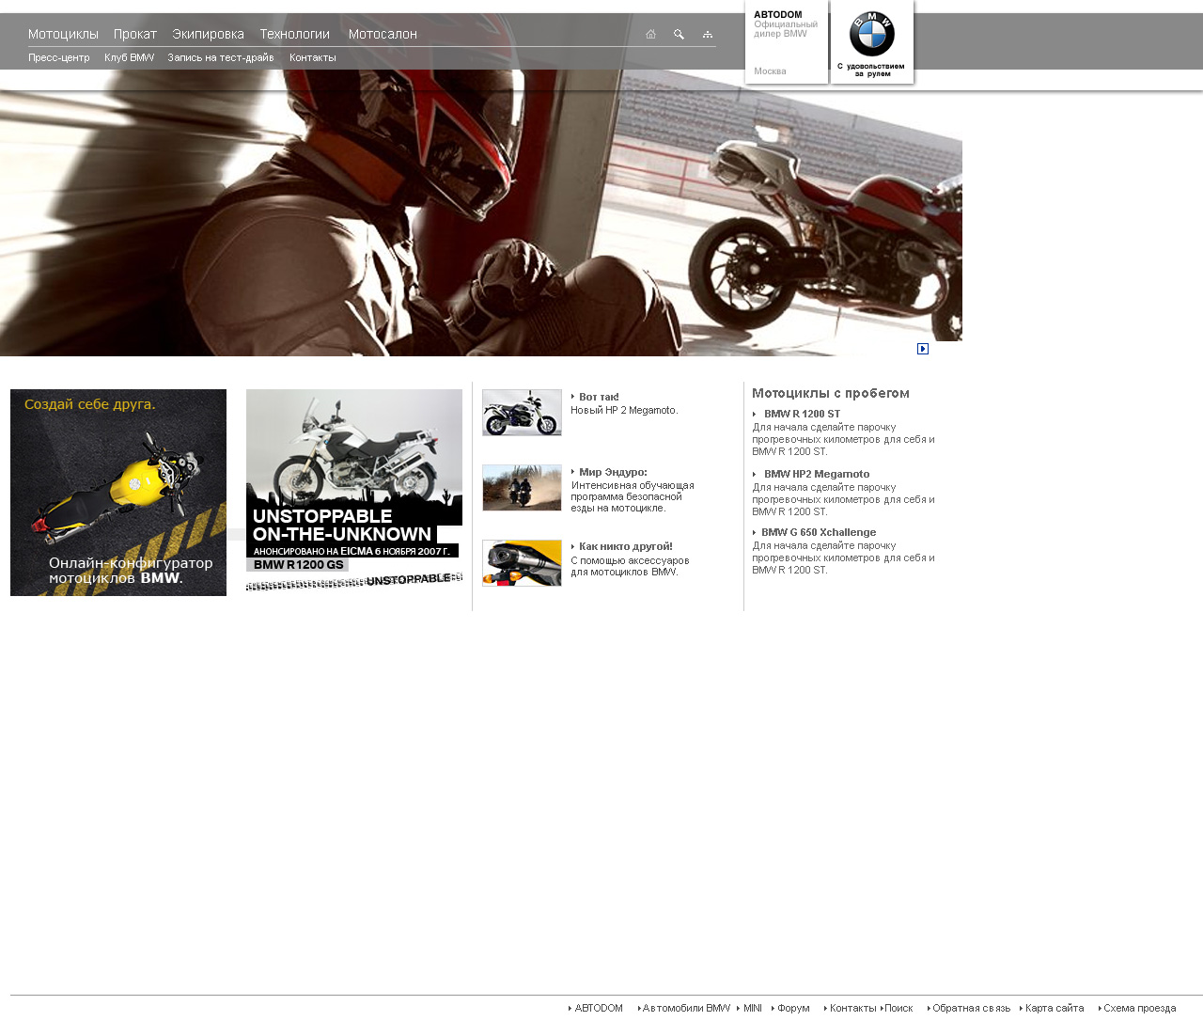Open the HP2 Megamoto news thumbnail
The height and width of the screenshot is (1021, 1203).
tap(522, 413)
